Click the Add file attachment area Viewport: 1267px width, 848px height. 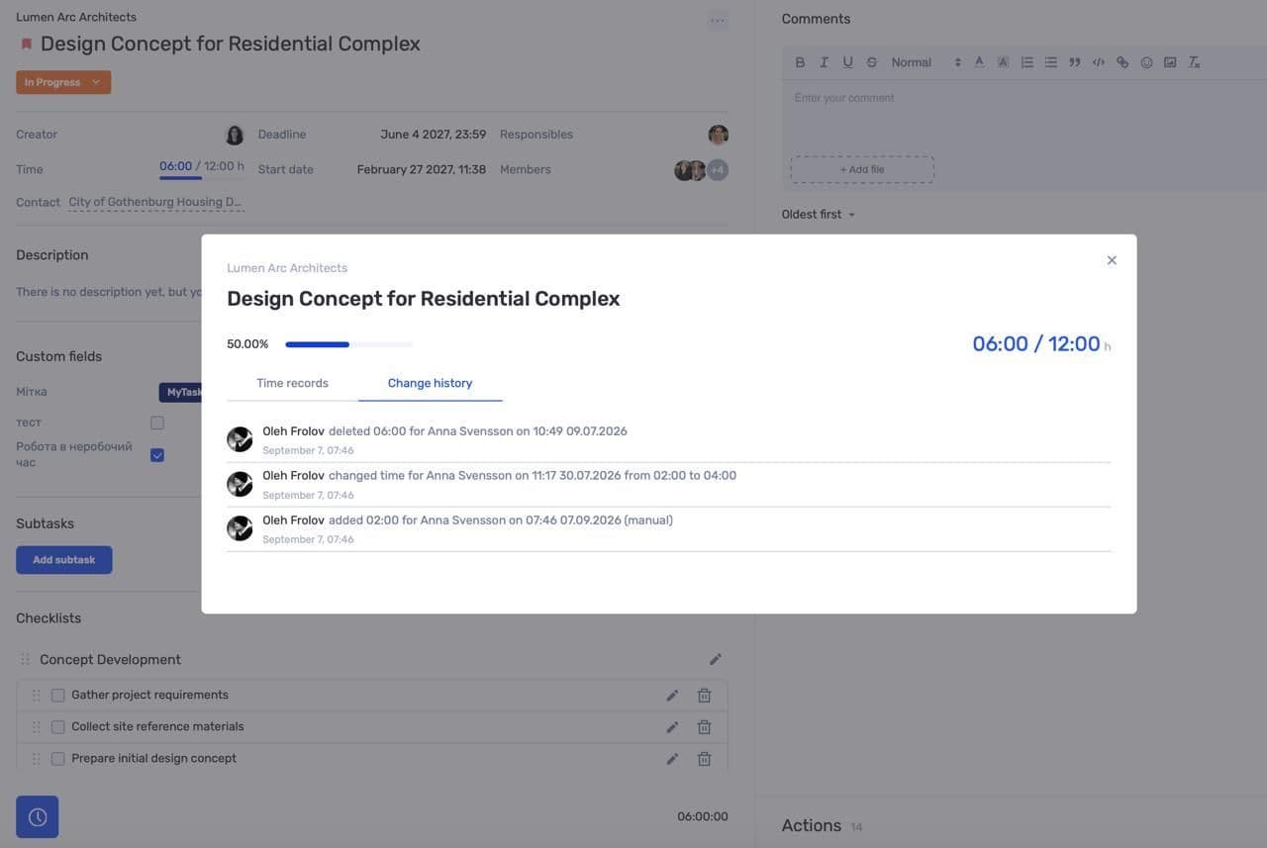[x=862, y=169]
